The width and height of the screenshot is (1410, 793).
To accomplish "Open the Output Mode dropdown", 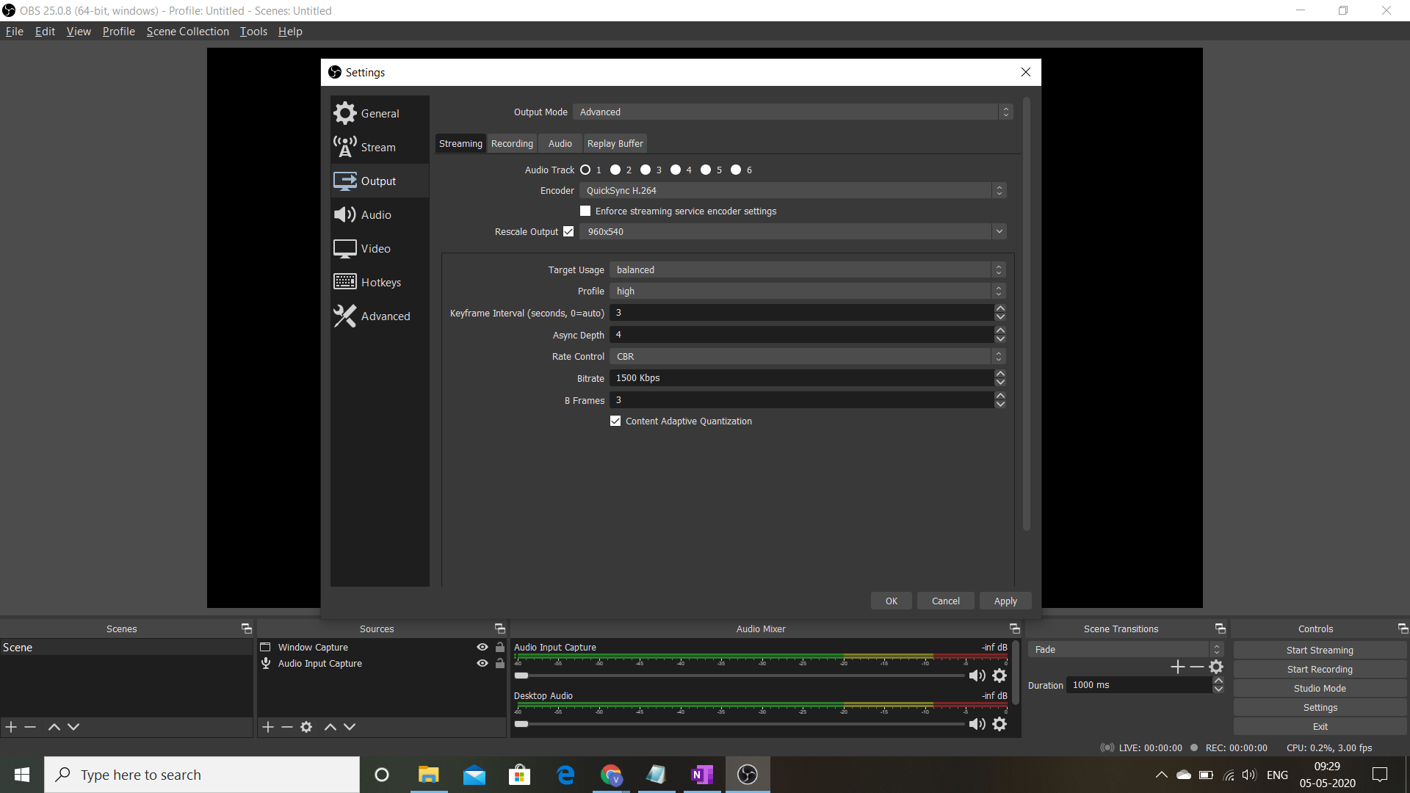I will (793, 112).
